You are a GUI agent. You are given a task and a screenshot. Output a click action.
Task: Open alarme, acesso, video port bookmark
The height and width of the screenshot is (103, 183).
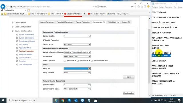(118, 14)
